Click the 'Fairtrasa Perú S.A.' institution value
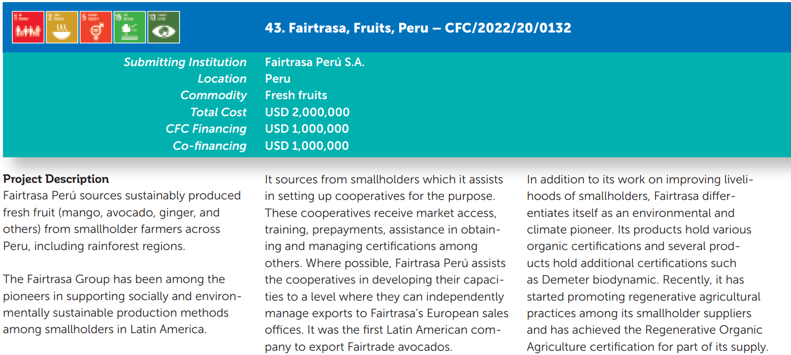The width and height of the screenshot is (791, 355). point(314,62)
